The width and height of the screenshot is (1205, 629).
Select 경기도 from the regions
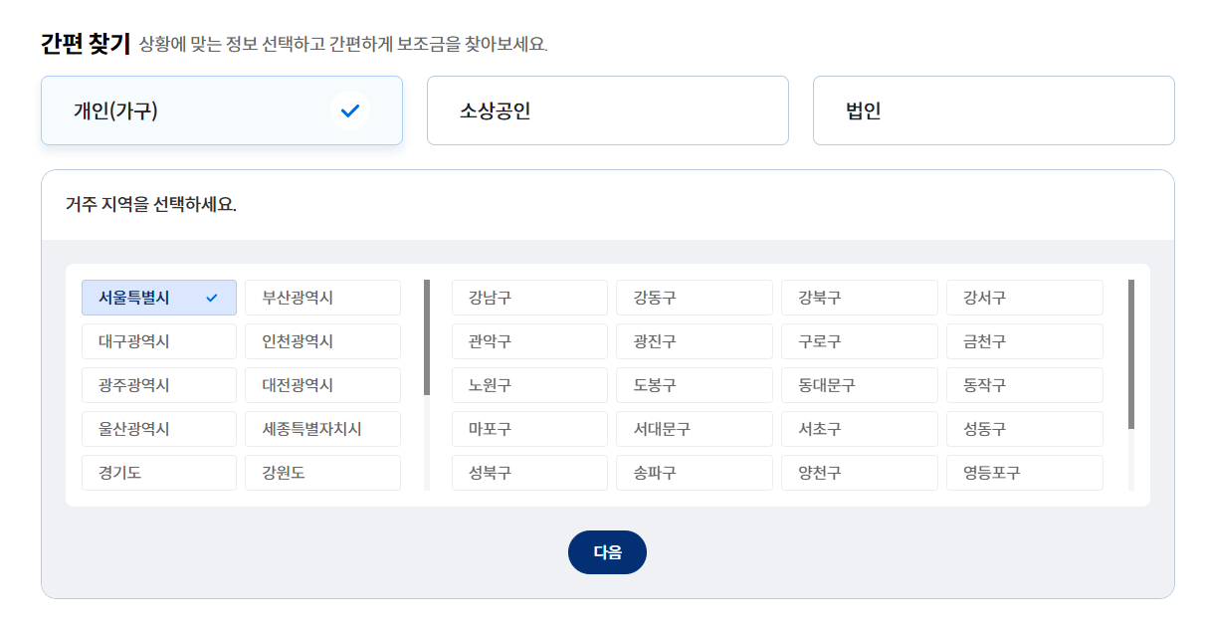coord(158,472)
